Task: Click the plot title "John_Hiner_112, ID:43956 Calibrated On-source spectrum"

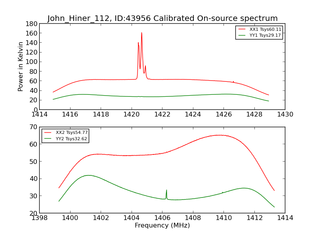Action: click(x=162, y=18)
